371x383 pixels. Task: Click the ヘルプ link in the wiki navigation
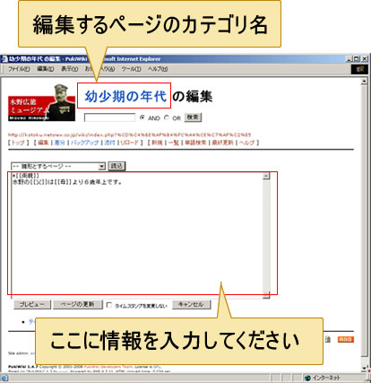coord(246,143)
